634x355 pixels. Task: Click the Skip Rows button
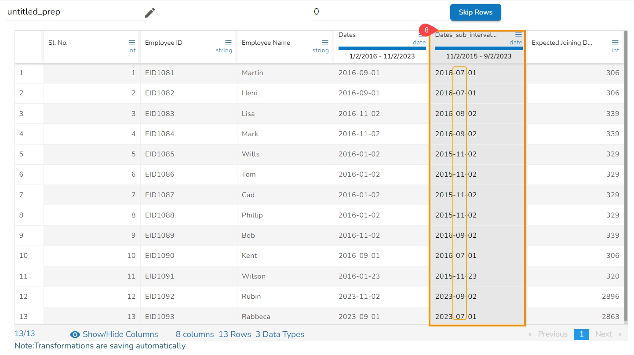pyautogui.click(x=475, y=12)
